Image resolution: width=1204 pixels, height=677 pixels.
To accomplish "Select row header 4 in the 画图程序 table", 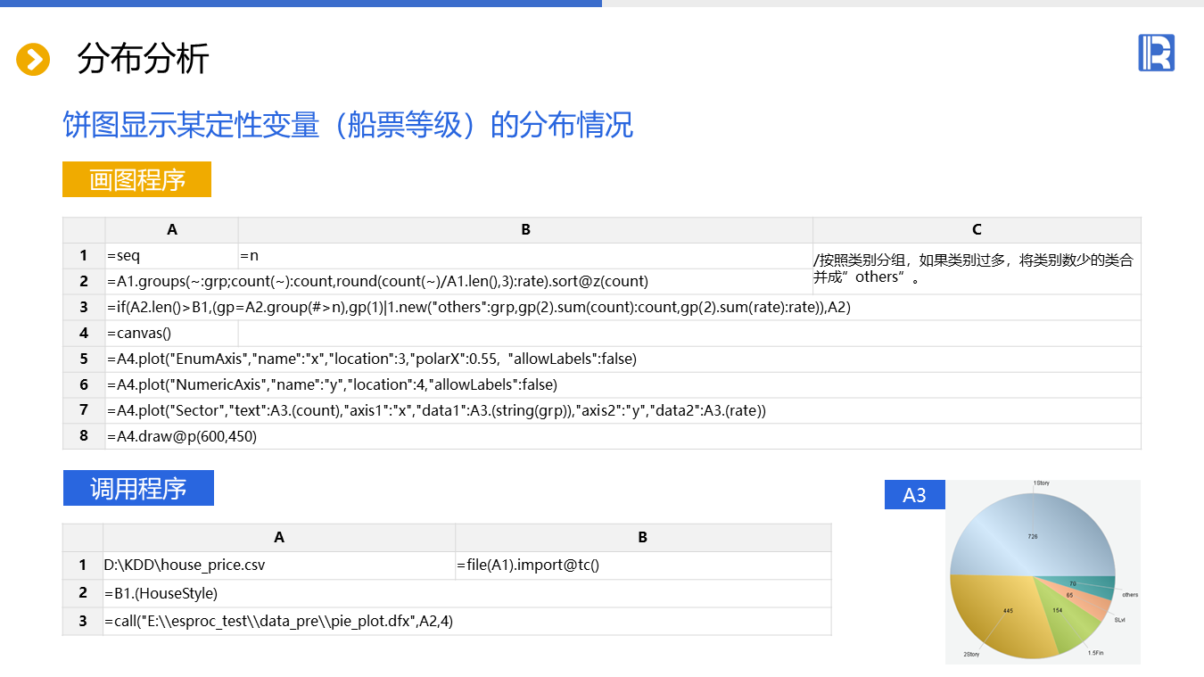I will (84, 334).
